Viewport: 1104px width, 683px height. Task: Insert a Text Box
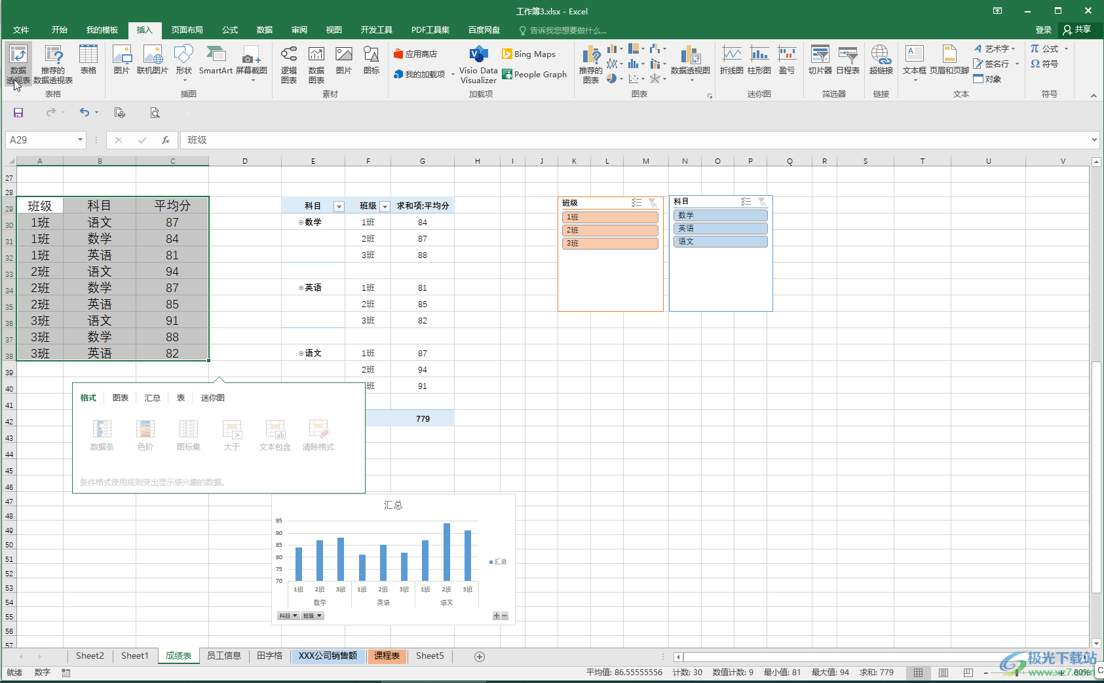pyautogui.click(x=915, y=63)
